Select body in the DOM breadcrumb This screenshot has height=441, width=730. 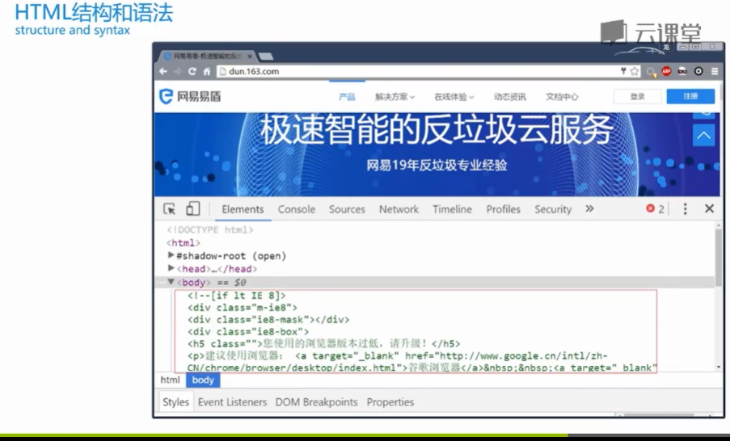[203, 380]
